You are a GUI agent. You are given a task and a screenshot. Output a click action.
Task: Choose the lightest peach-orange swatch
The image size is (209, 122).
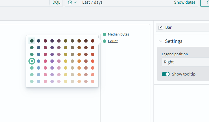[x=79, y=81]
